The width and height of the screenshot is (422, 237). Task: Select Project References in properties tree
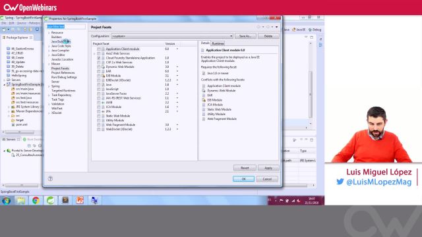pyautogui.click(x=63, y=73)
